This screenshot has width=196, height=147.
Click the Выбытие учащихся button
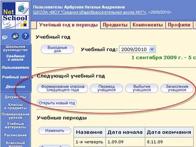pos(142,88)
